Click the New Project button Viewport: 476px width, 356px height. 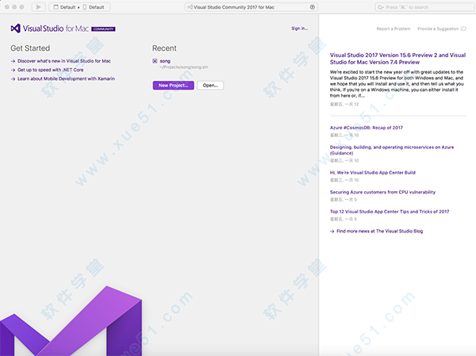[x=173, y=86]
